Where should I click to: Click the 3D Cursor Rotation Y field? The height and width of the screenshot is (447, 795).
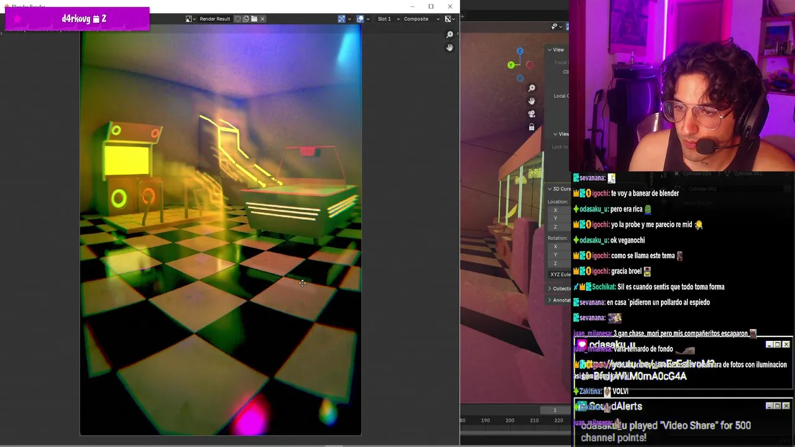pos(559,255)
